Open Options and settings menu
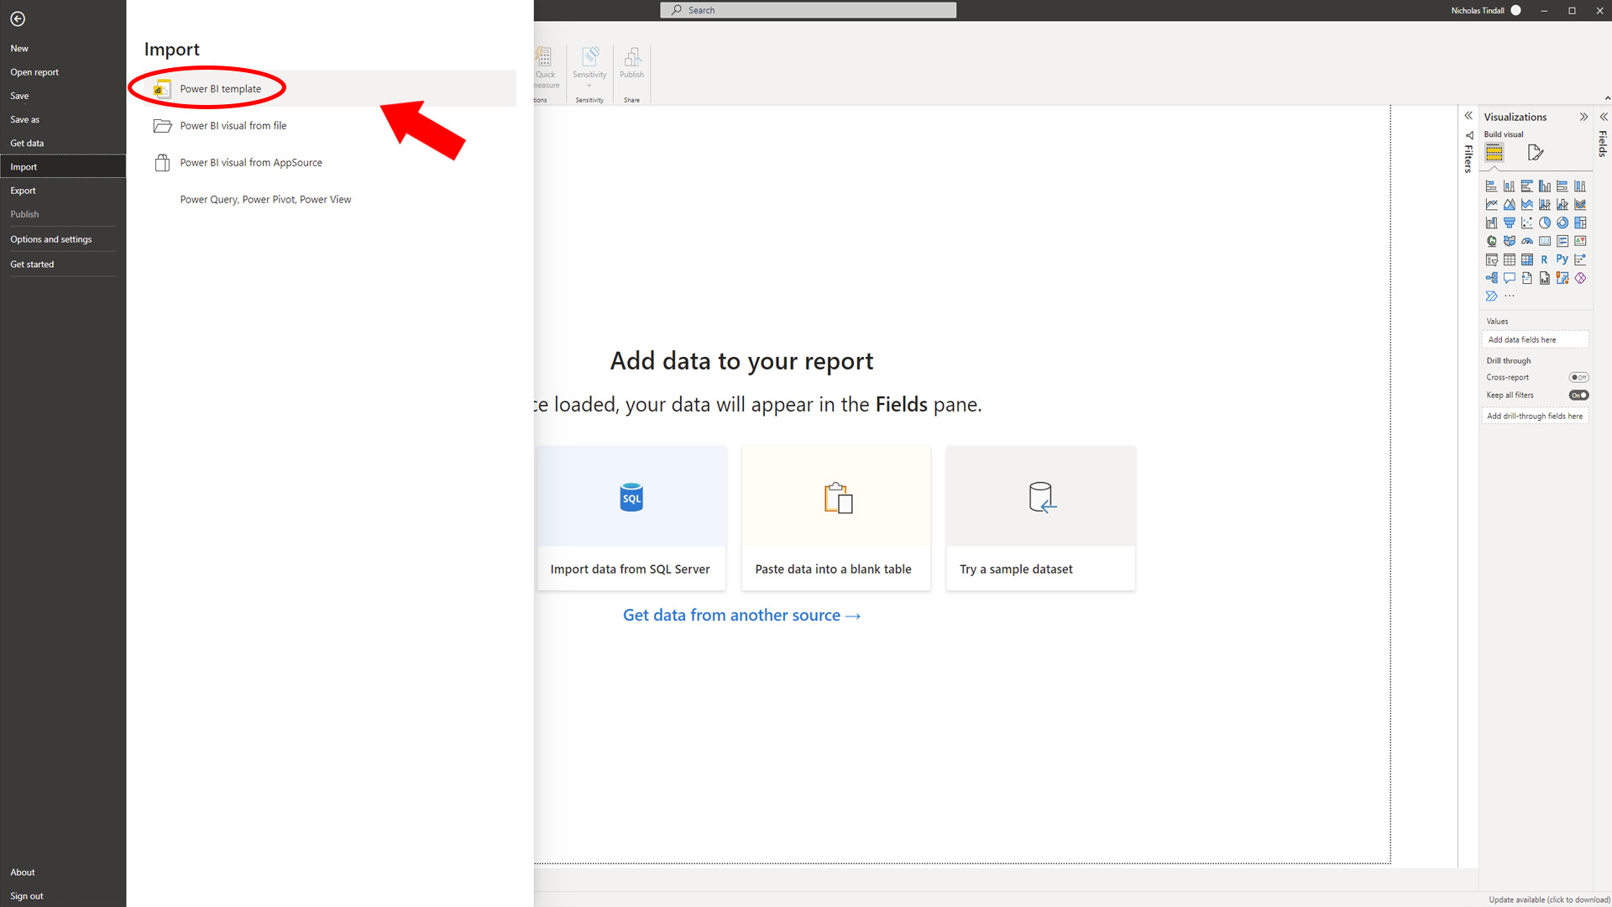Image resolution: width=1612 pixels, height=907 pixels. [x=51, y=239]
